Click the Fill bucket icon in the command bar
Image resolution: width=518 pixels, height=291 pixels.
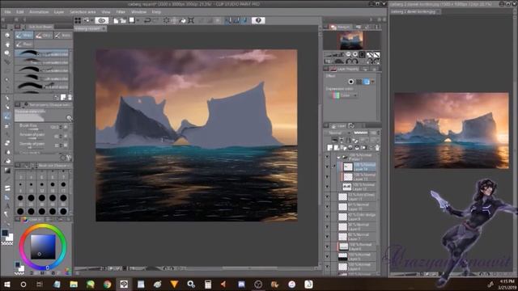click(x=183, y=20)
